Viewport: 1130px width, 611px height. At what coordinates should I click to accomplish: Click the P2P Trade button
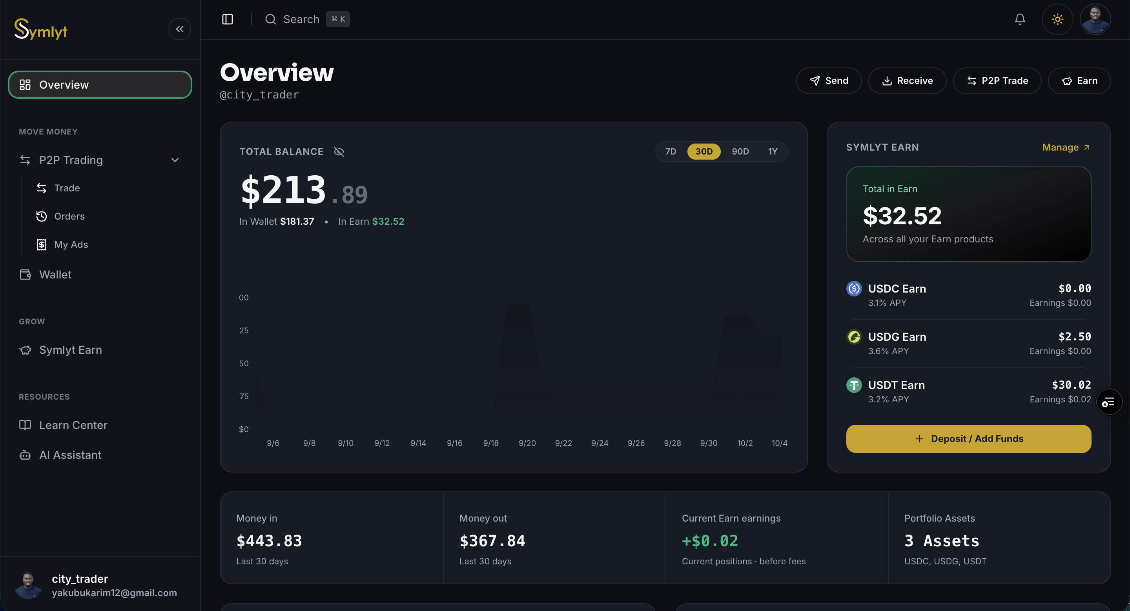pyautogui.click(x=997, y=81)
